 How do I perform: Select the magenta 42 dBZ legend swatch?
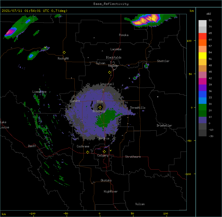[x=202, y=81]
